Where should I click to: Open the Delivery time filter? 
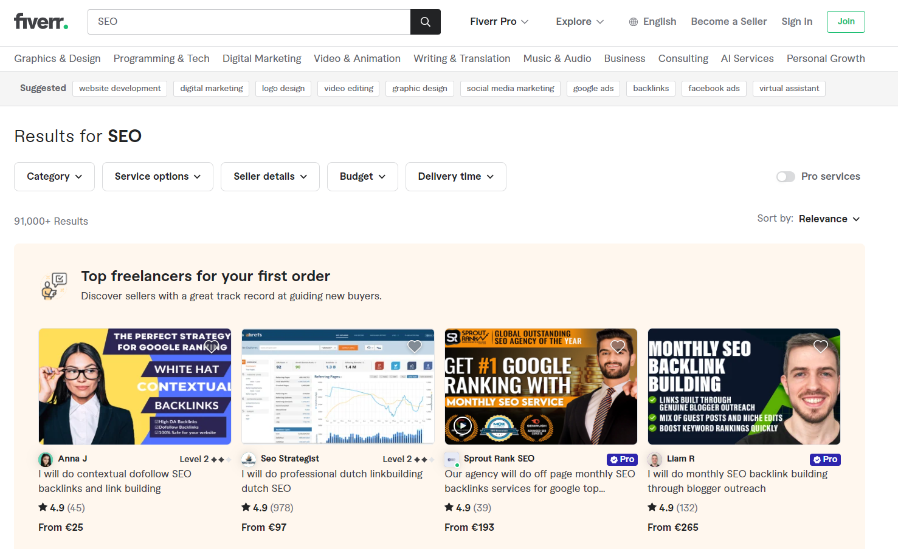455,177
